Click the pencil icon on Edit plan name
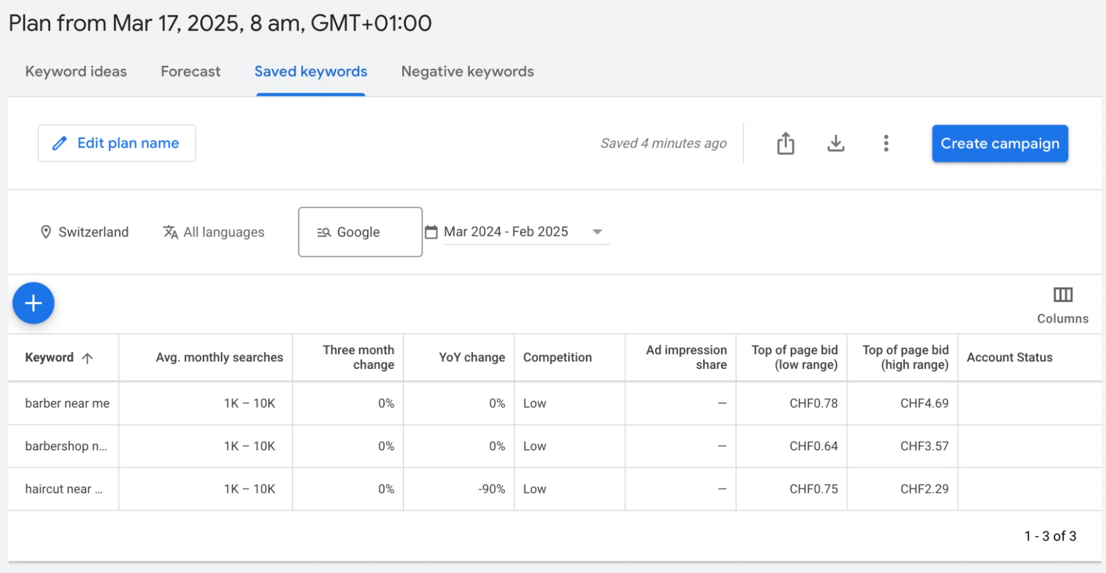This screenshot has width=1106, height=573. pos(60,143)
